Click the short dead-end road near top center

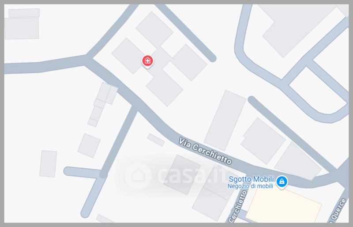[x=186, y=32]
